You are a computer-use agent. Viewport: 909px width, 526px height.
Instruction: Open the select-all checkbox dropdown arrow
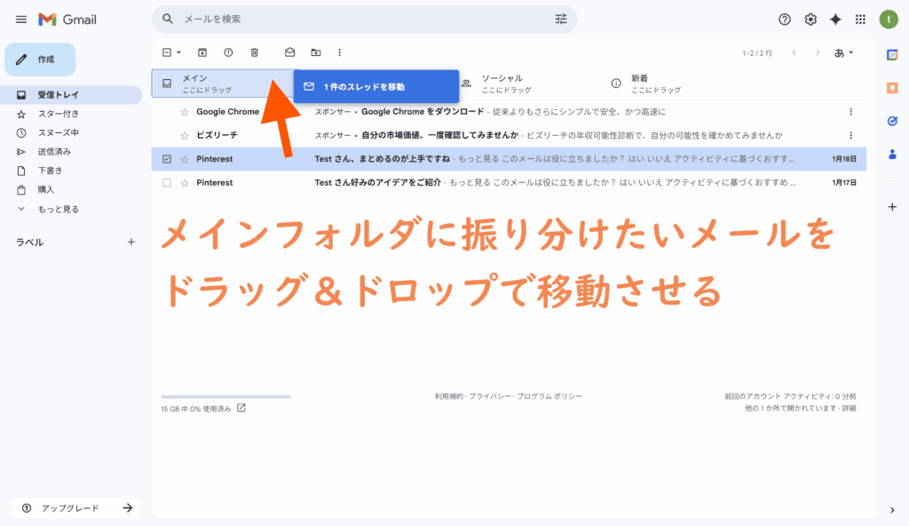coord(178,53)
